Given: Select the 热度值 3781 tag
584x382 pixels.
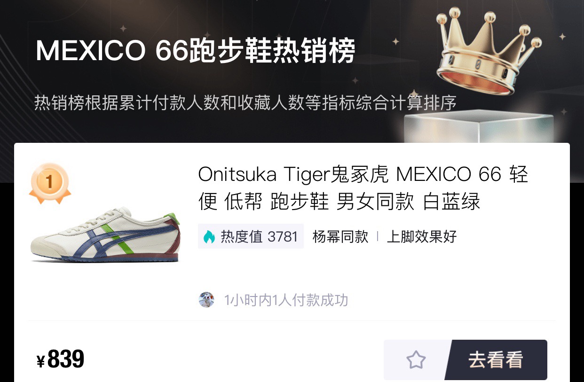Looking at the screenshot, I should click(251, 236).
